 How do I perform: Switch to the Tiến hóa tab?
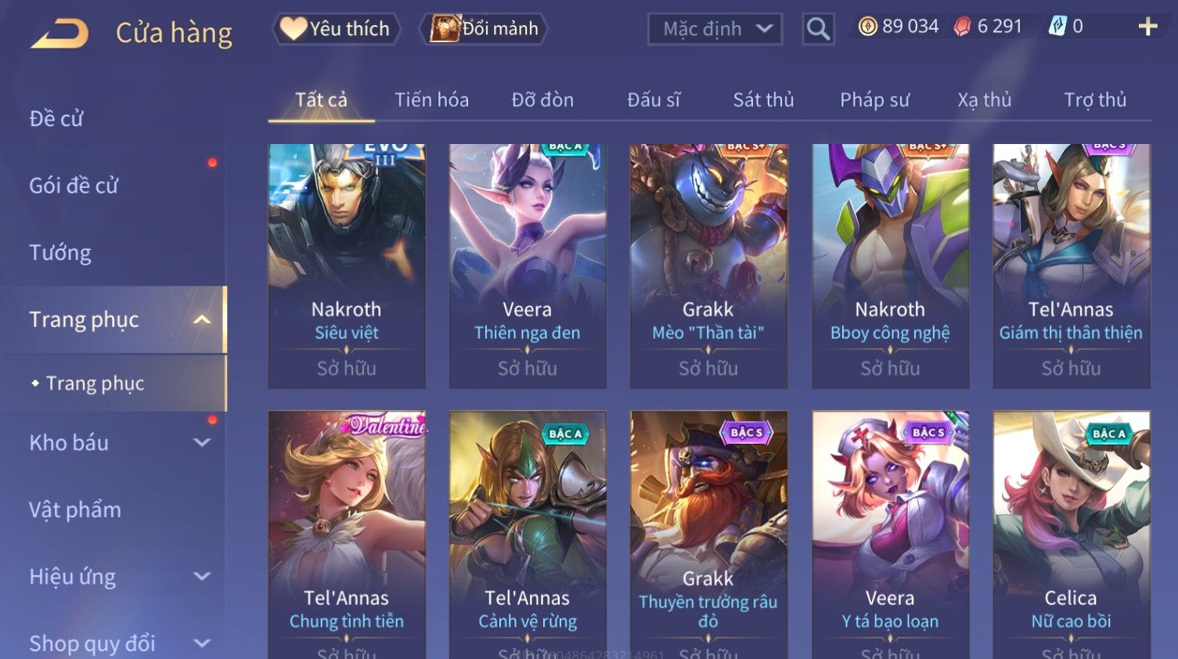click(431, 100)
